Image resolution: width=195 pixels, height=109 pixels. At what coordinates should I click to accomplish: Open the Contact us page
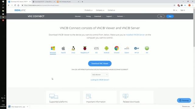pos(111,10)
